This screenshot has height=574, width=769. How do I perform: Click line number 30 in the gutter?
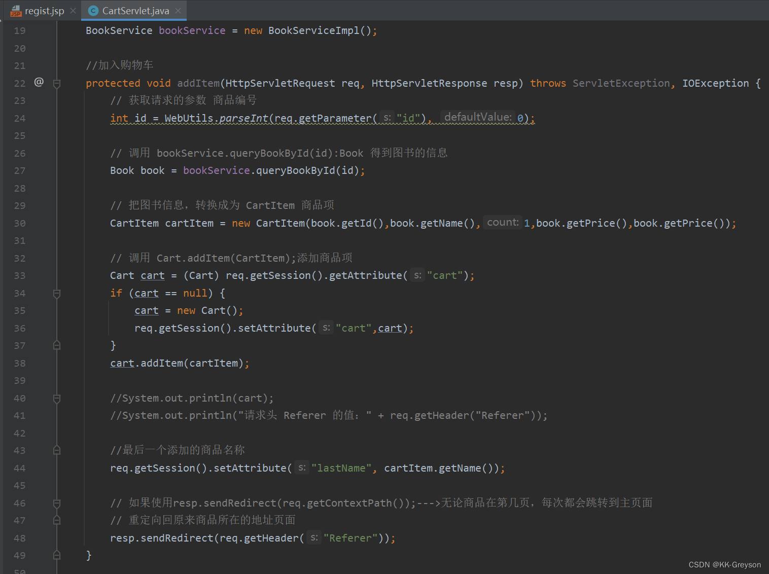[20, 224]
